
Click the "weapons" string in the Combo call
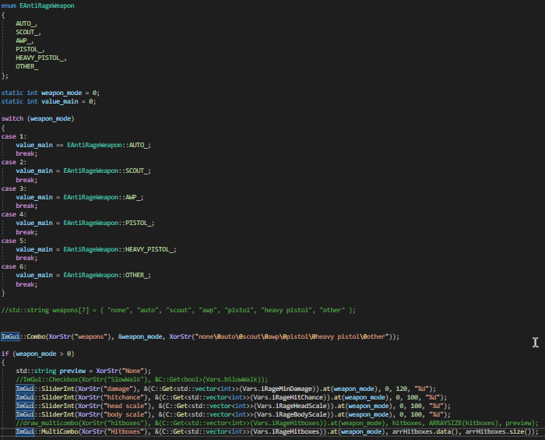click(91, 336)
